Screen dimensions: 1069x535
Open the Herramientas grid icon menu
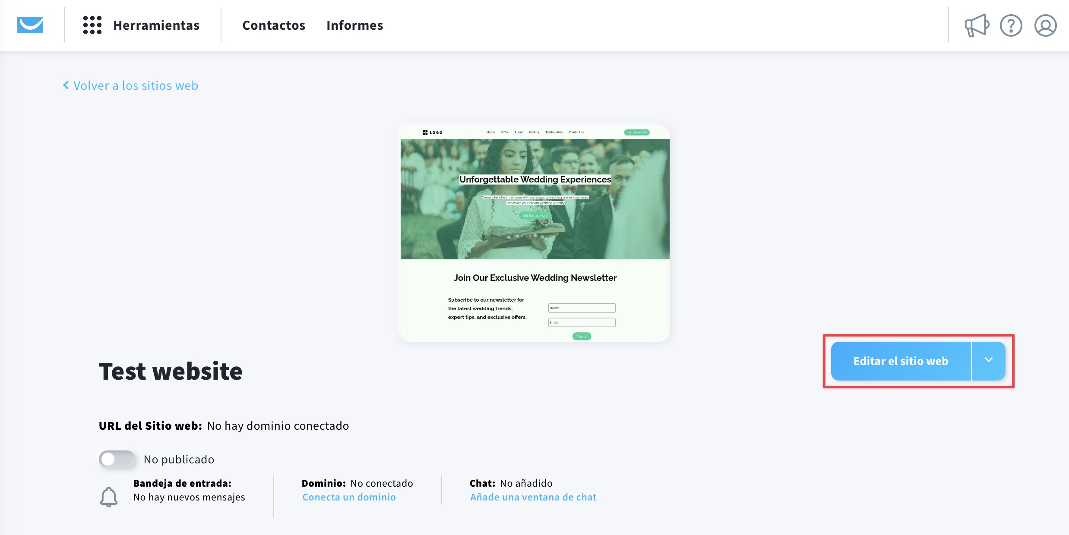coord(92,25)
